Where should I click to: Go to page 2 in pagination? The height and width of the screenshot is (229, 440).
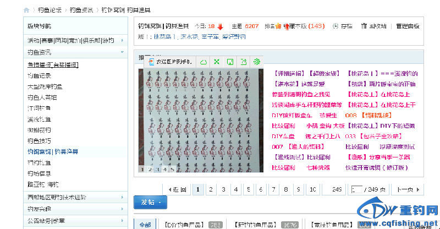tap(211, 190)
